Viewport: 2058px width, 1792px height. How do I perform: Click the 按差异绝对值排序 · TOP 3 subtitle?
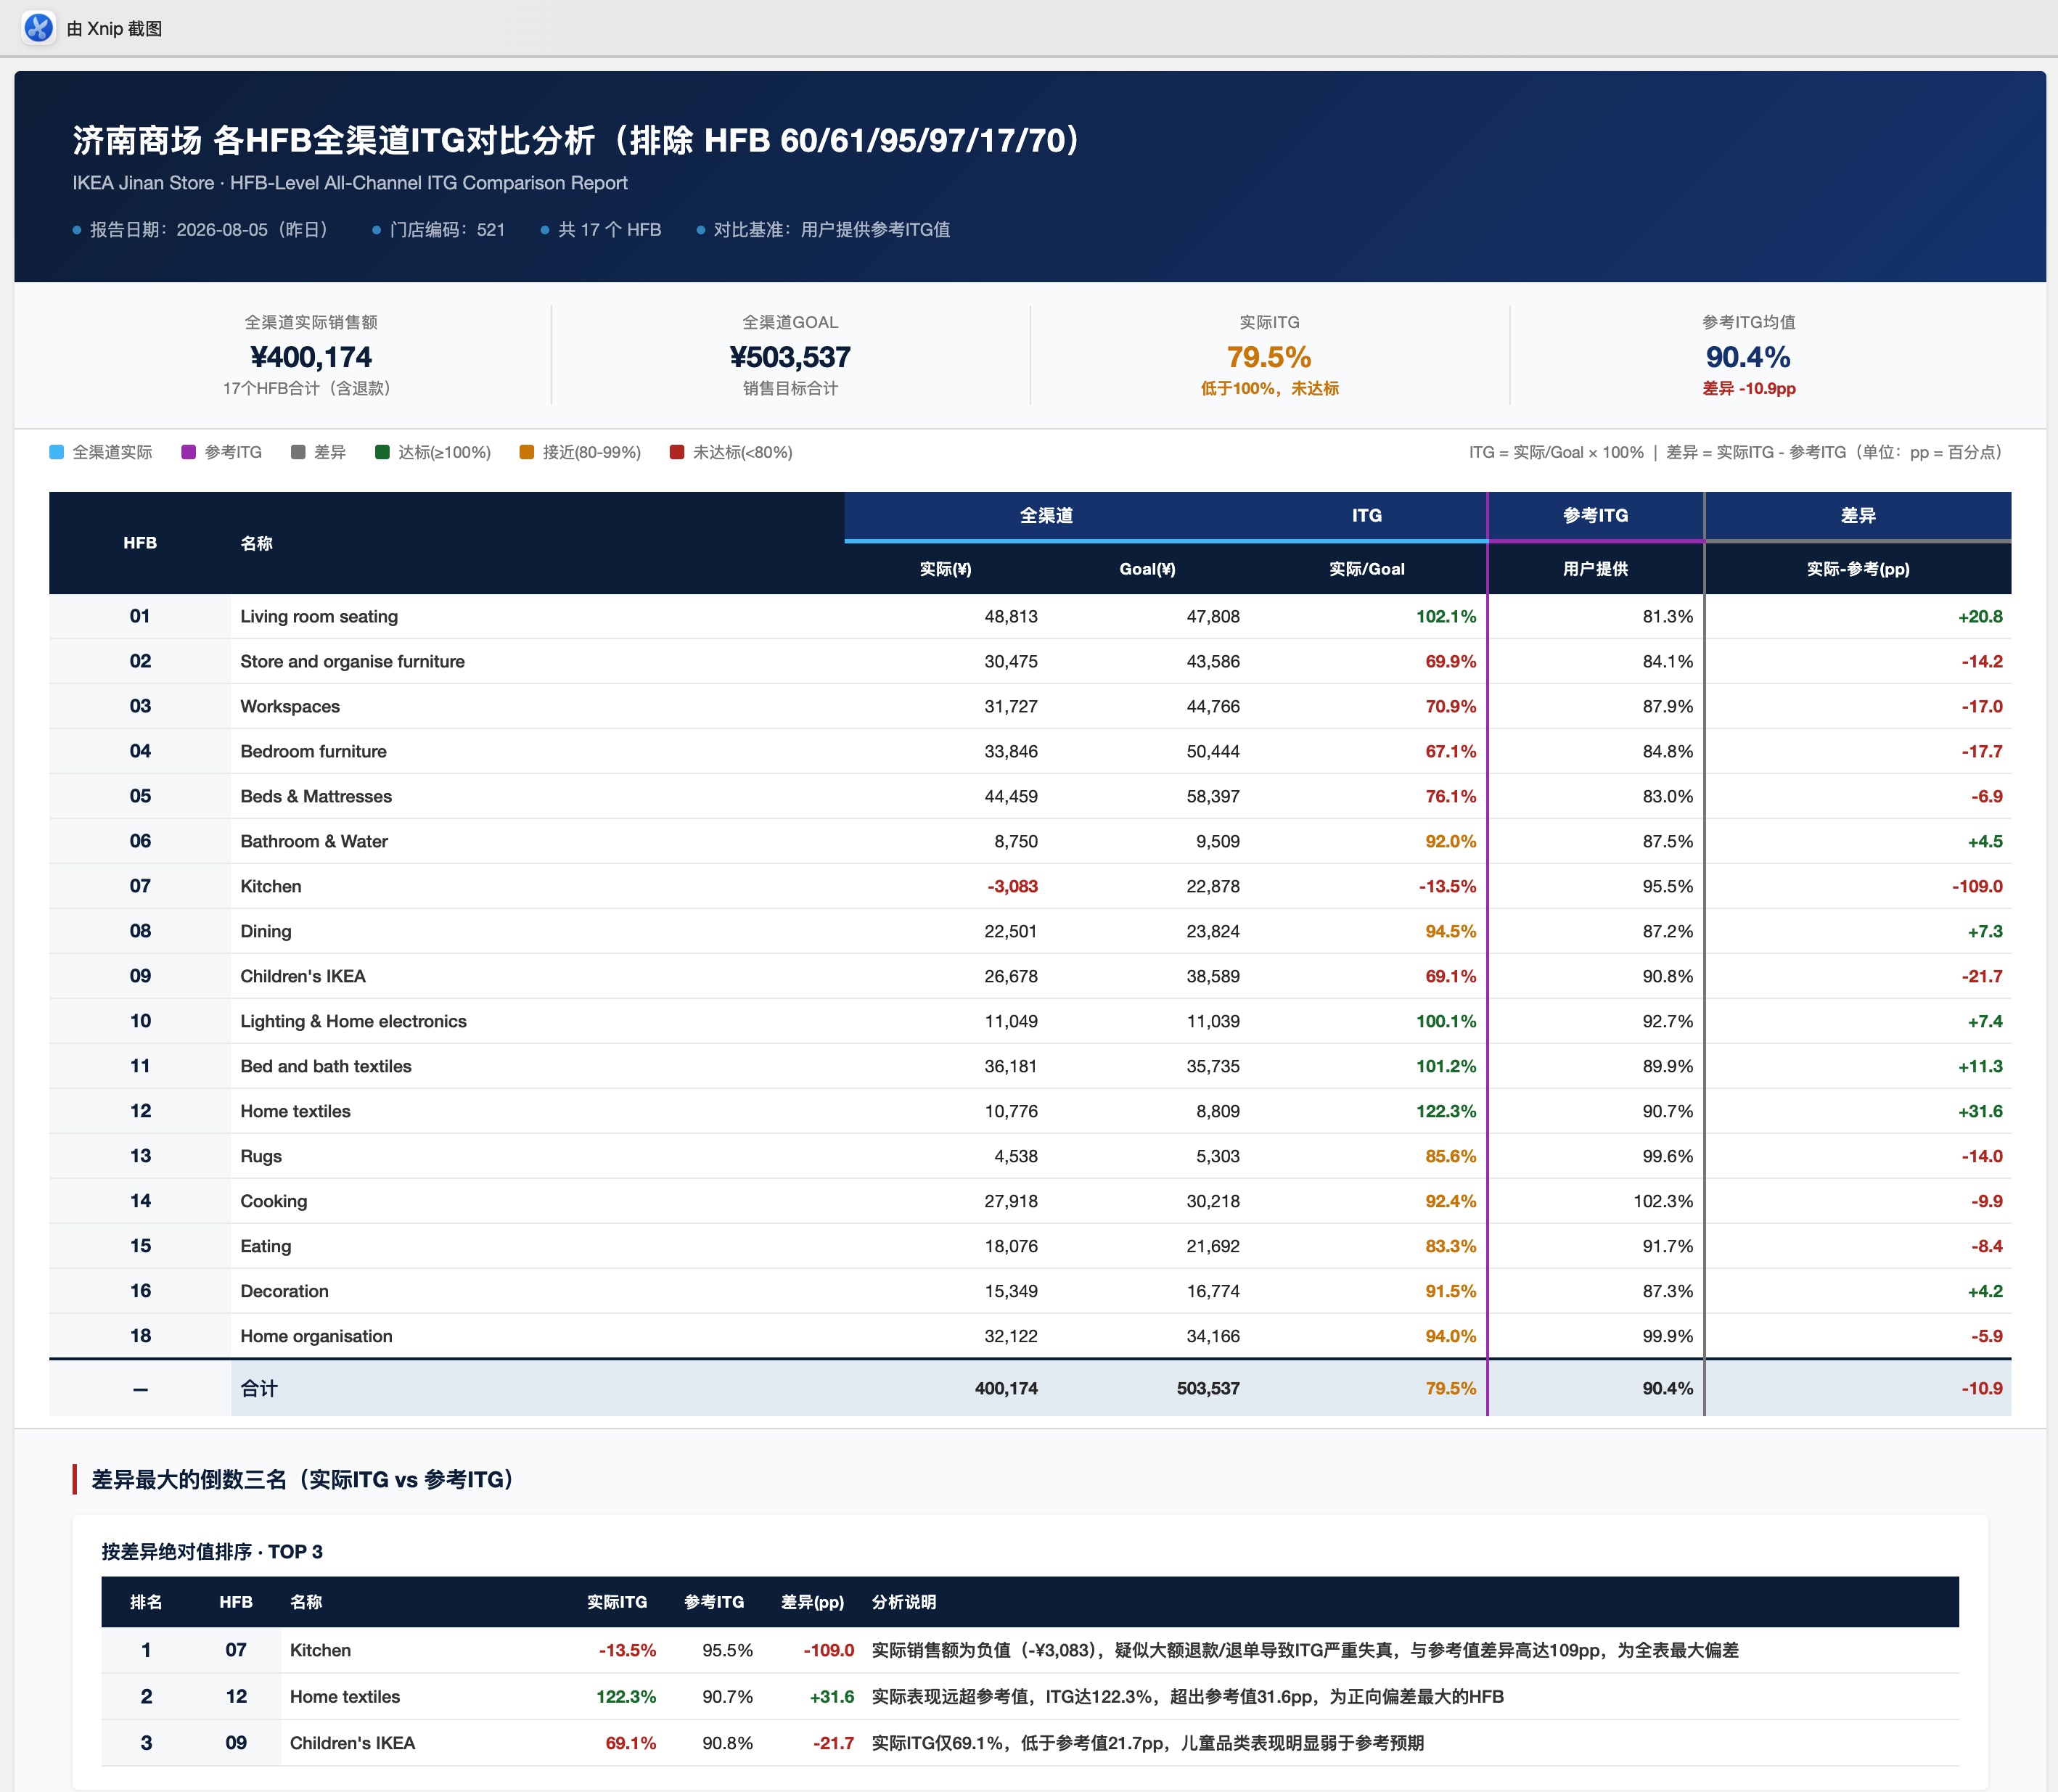(x=212, y=1551)
